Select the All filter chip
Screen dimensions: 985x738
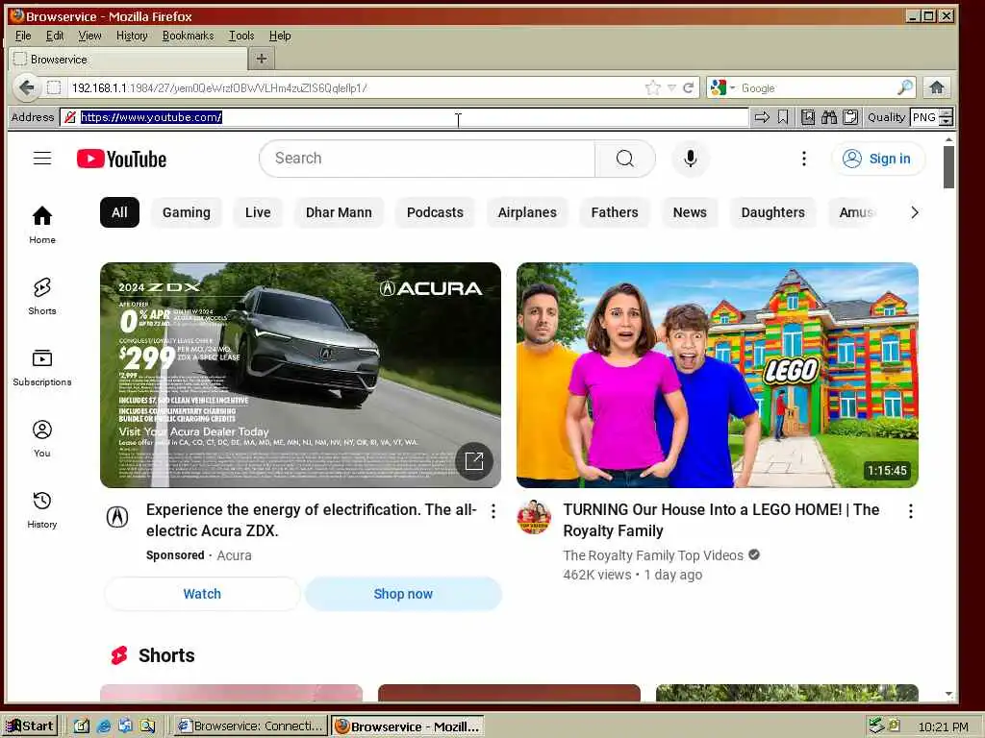click(x=119, y=212)
